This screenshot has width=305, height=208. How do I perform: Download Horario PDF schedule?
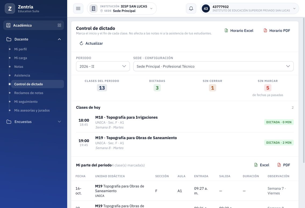[277, 31]
